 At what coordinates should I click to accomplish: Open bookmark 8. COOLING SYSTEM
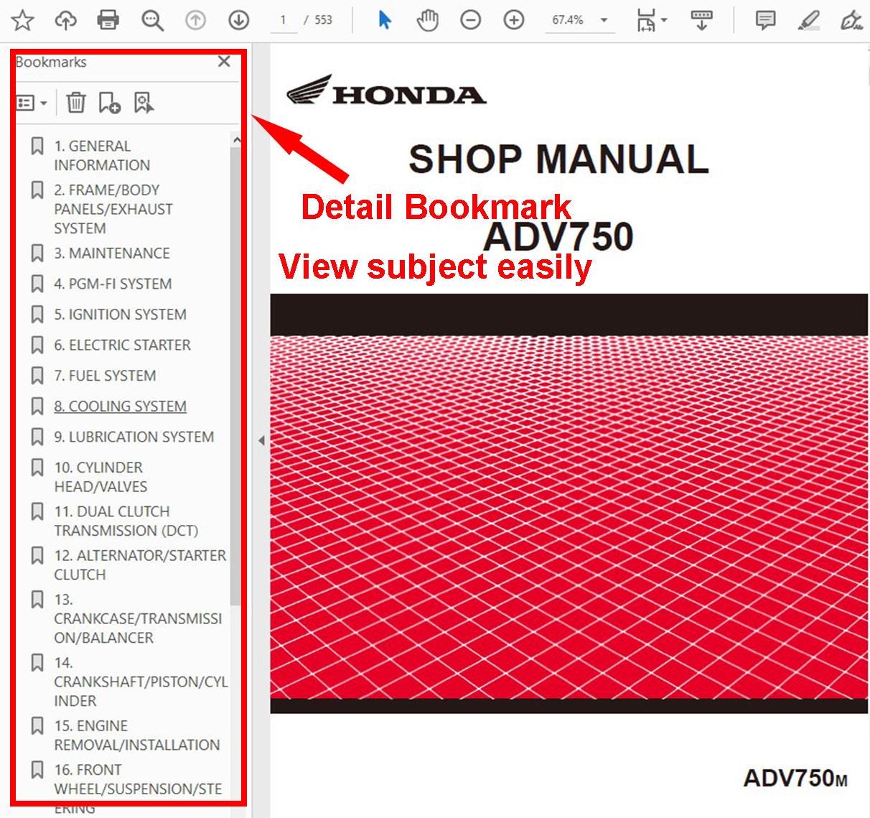(x=120, y=406)
